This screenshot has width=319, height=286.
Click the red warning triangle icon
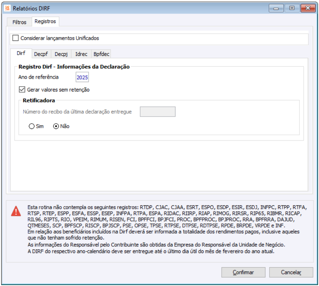click(x=16, y=211)
